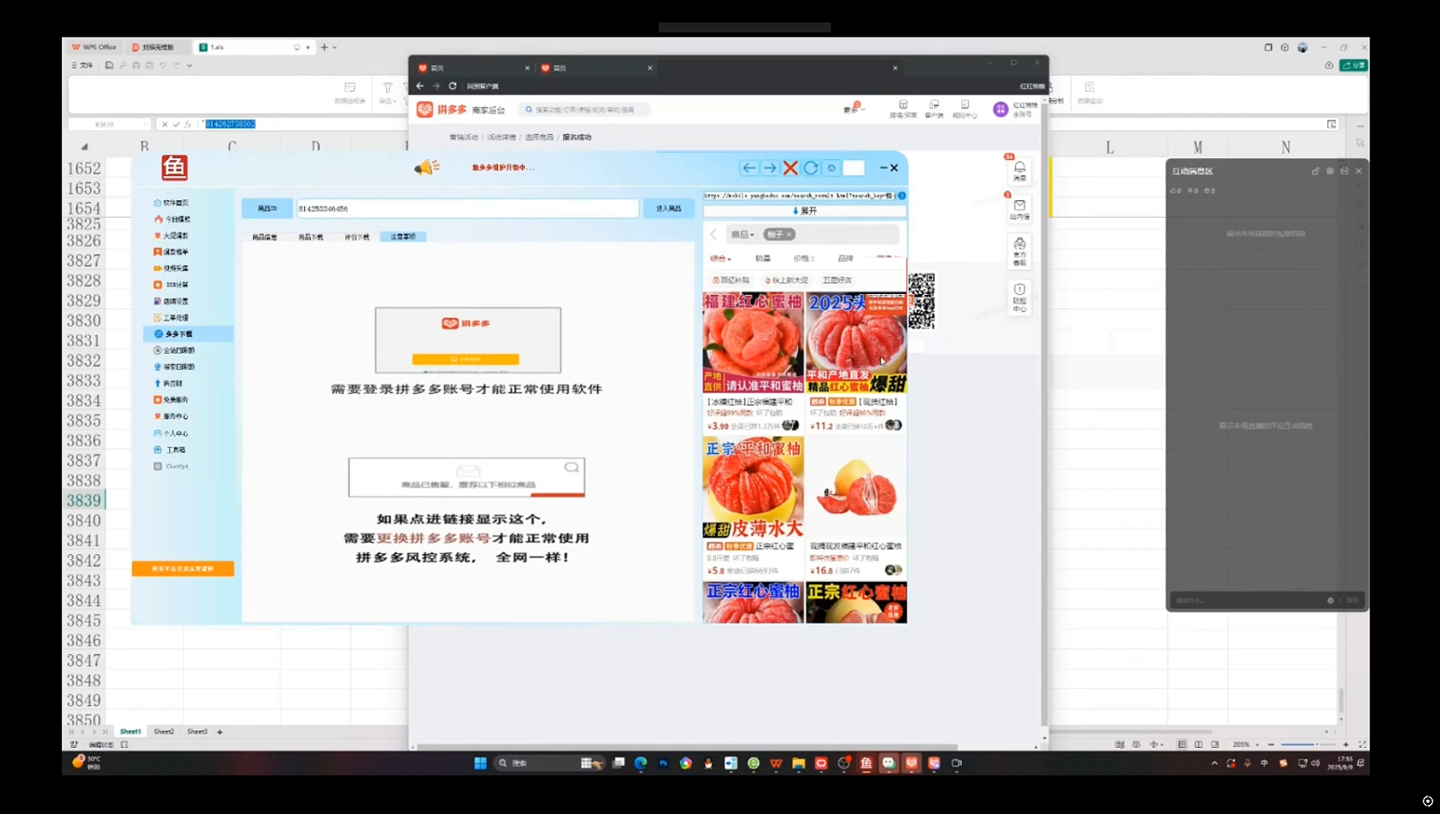Image resolution: width=1440 pixels, height=814 pixels.
Task: Click the home icon in the embedded browser
Action: click(832, 168)
